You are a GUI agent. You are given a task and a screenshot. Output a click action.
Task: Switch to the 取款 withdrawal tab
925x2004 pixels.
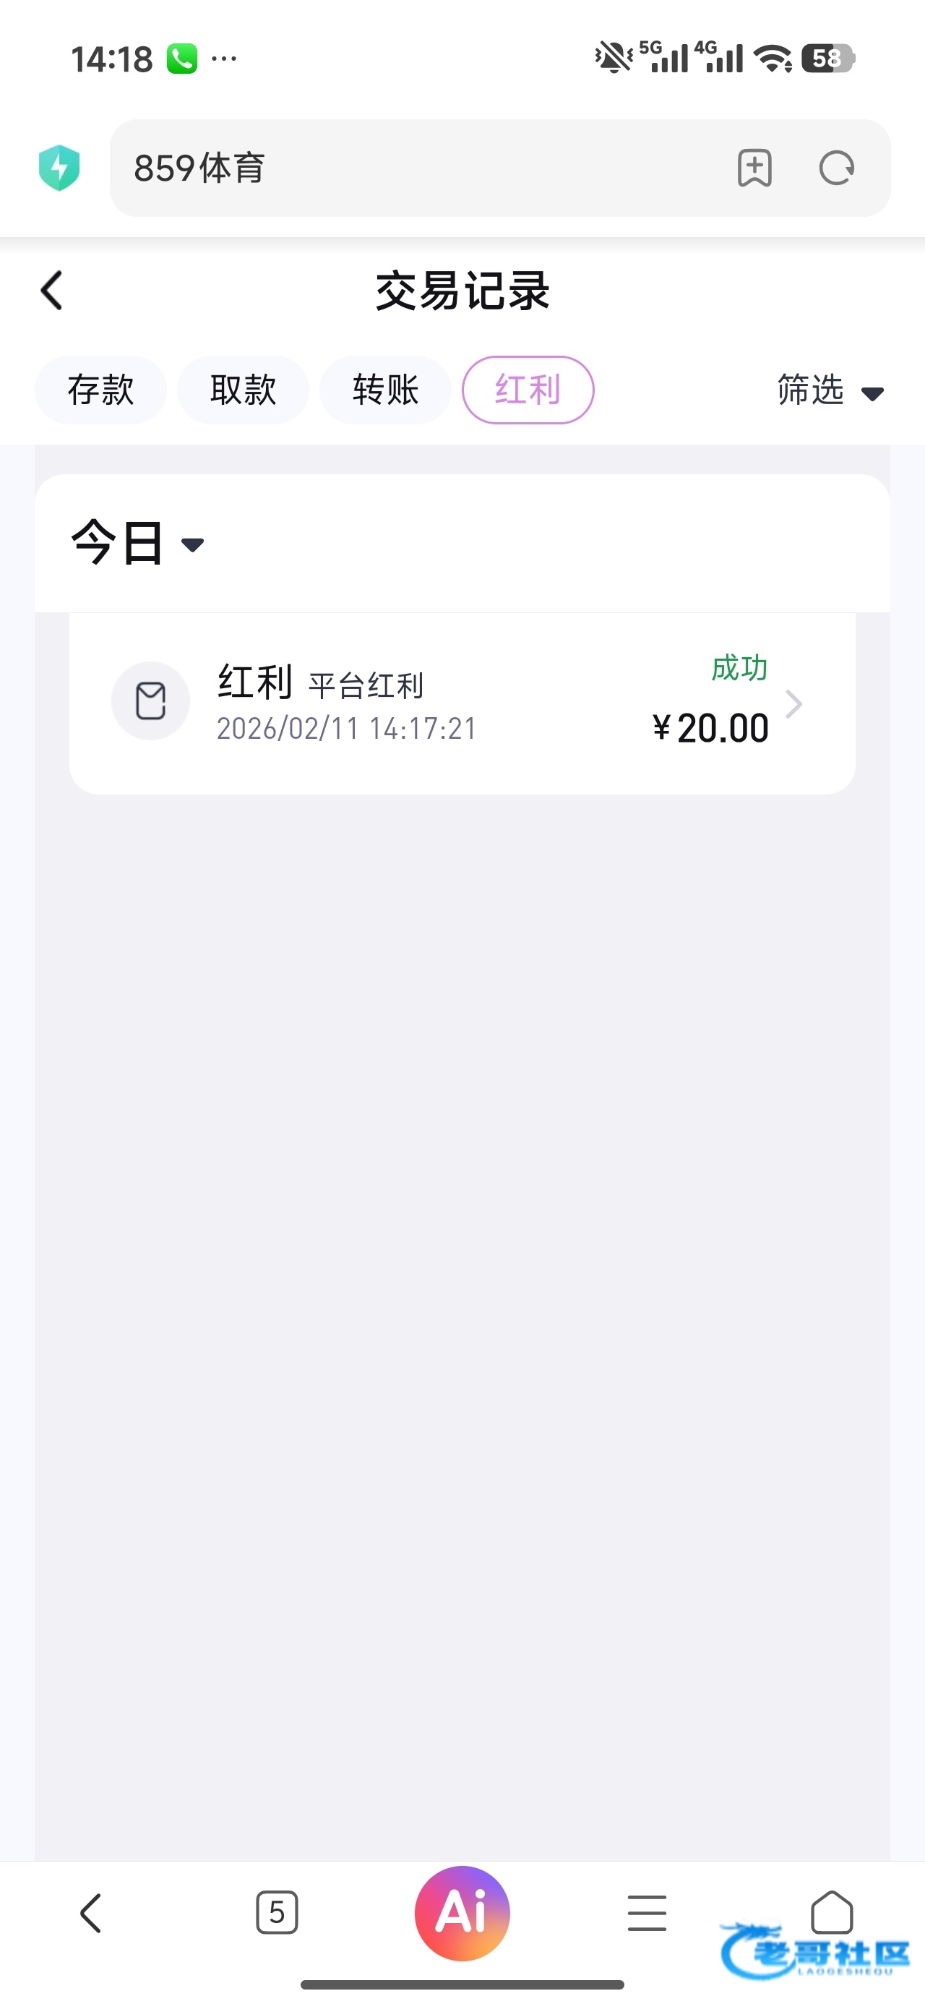(x=243, y=390)
